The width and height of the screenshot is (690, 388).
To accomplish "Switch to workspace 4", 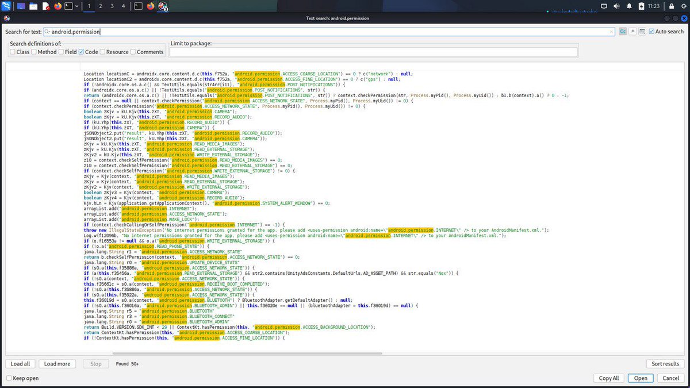I will click(x=122, y=6).
